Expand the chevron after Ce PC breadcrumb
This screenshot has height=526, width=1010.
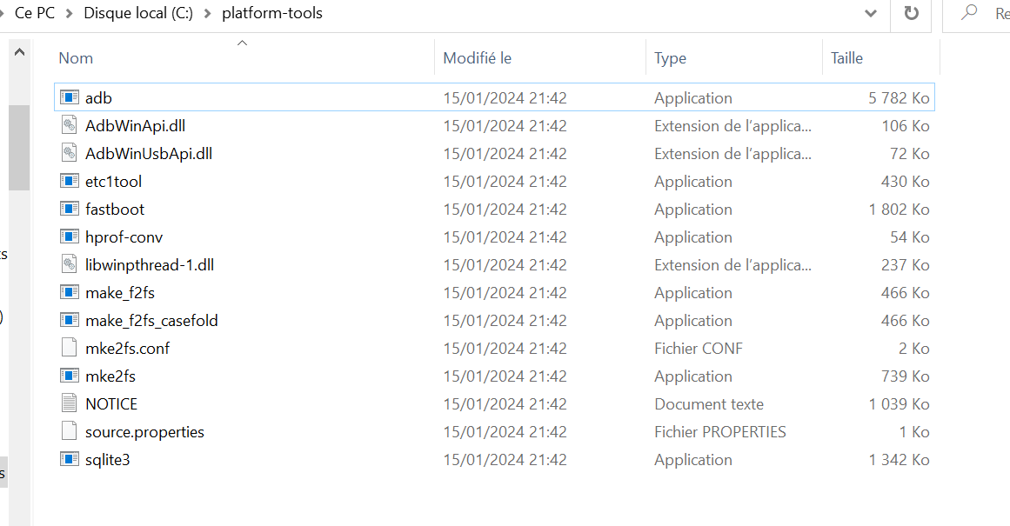[x=70, y=14]
